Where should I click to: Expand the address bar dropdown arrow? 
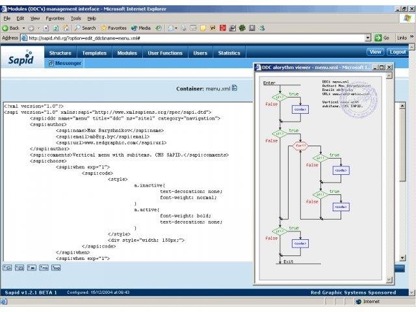[x=368, y=38]
